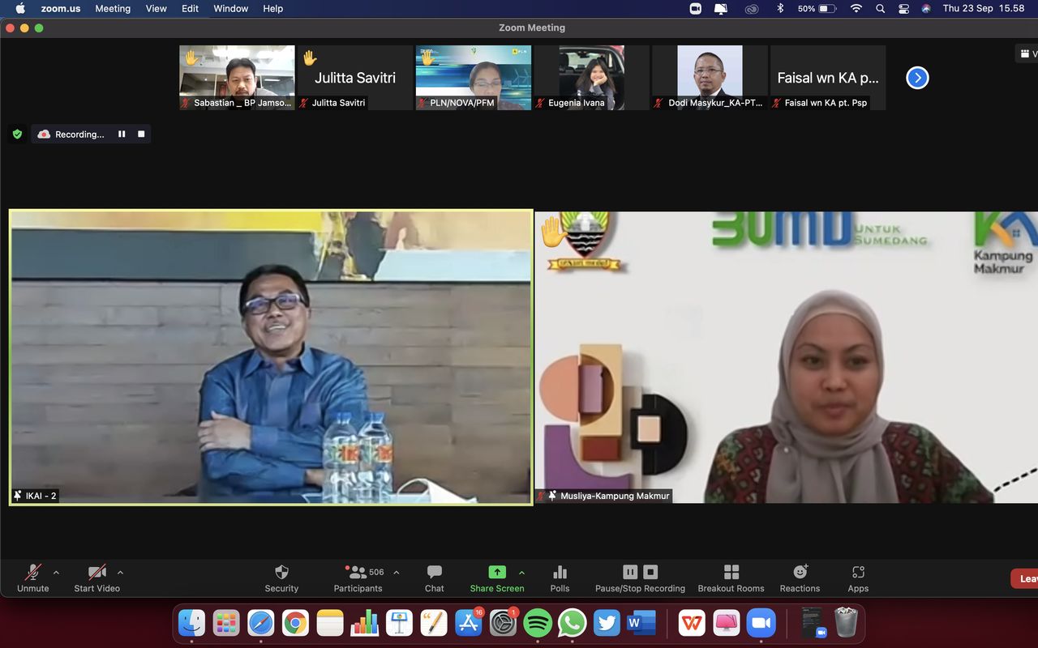This screenshot has height=648, width=1038.
Task: Open Google Chrome from the Dock
Action: [296, 623]
